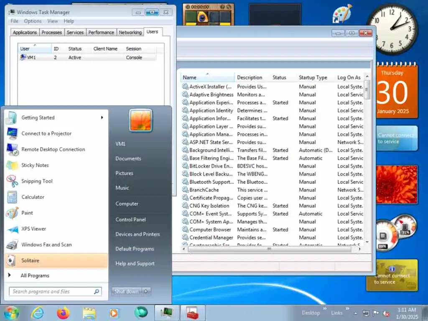
Task: Open the View menu in Task Manager
Action: pyautogui.click(x=52, y=21)
